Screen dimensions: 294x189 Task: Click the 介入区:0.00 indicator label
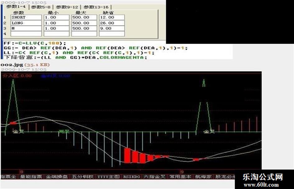(x=17, y=76)
